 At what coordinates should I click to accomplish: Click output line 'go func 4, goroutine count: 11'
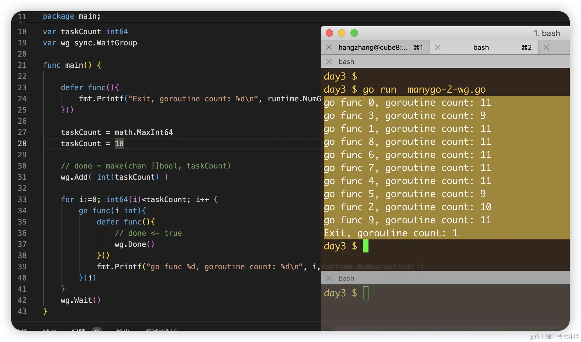407,181
